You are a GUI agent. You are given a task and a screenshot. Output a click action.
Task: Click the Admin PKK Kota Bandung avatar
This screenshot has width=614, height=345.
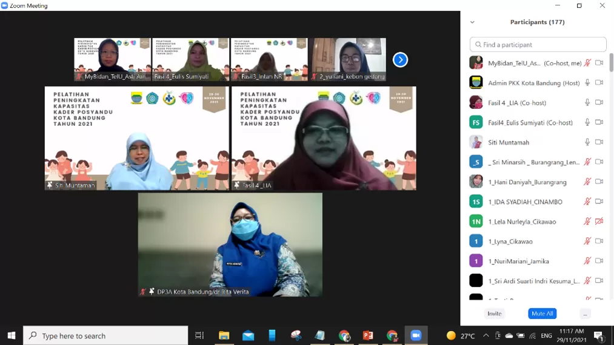(x=476, y=83)
